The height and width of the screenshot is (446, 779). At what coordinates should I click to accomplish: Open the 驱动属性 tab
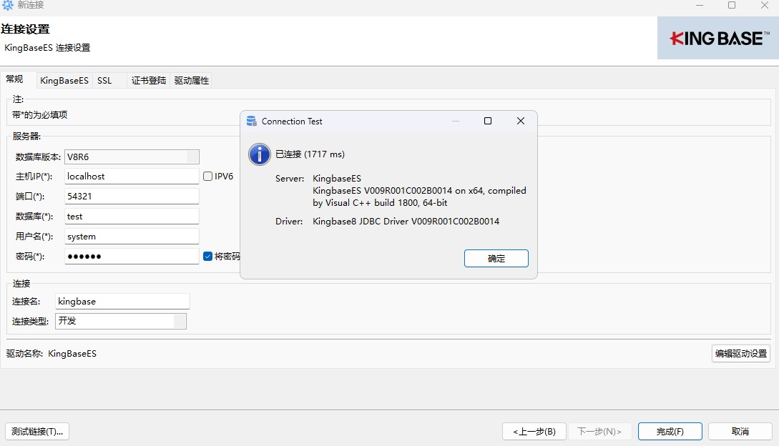point(191,81)
